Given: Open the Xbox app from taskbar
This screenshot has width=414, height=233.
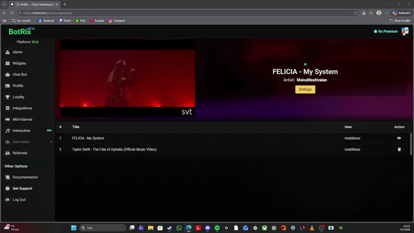Looking at the screenshot, I should click(265, 228).
